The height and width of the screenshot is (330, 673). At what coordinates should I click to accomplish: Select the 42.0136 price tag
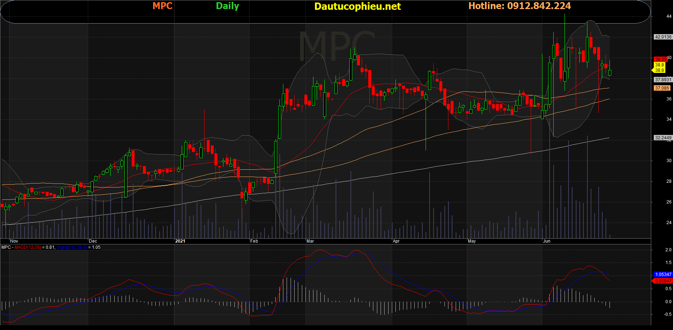point(663,37)
